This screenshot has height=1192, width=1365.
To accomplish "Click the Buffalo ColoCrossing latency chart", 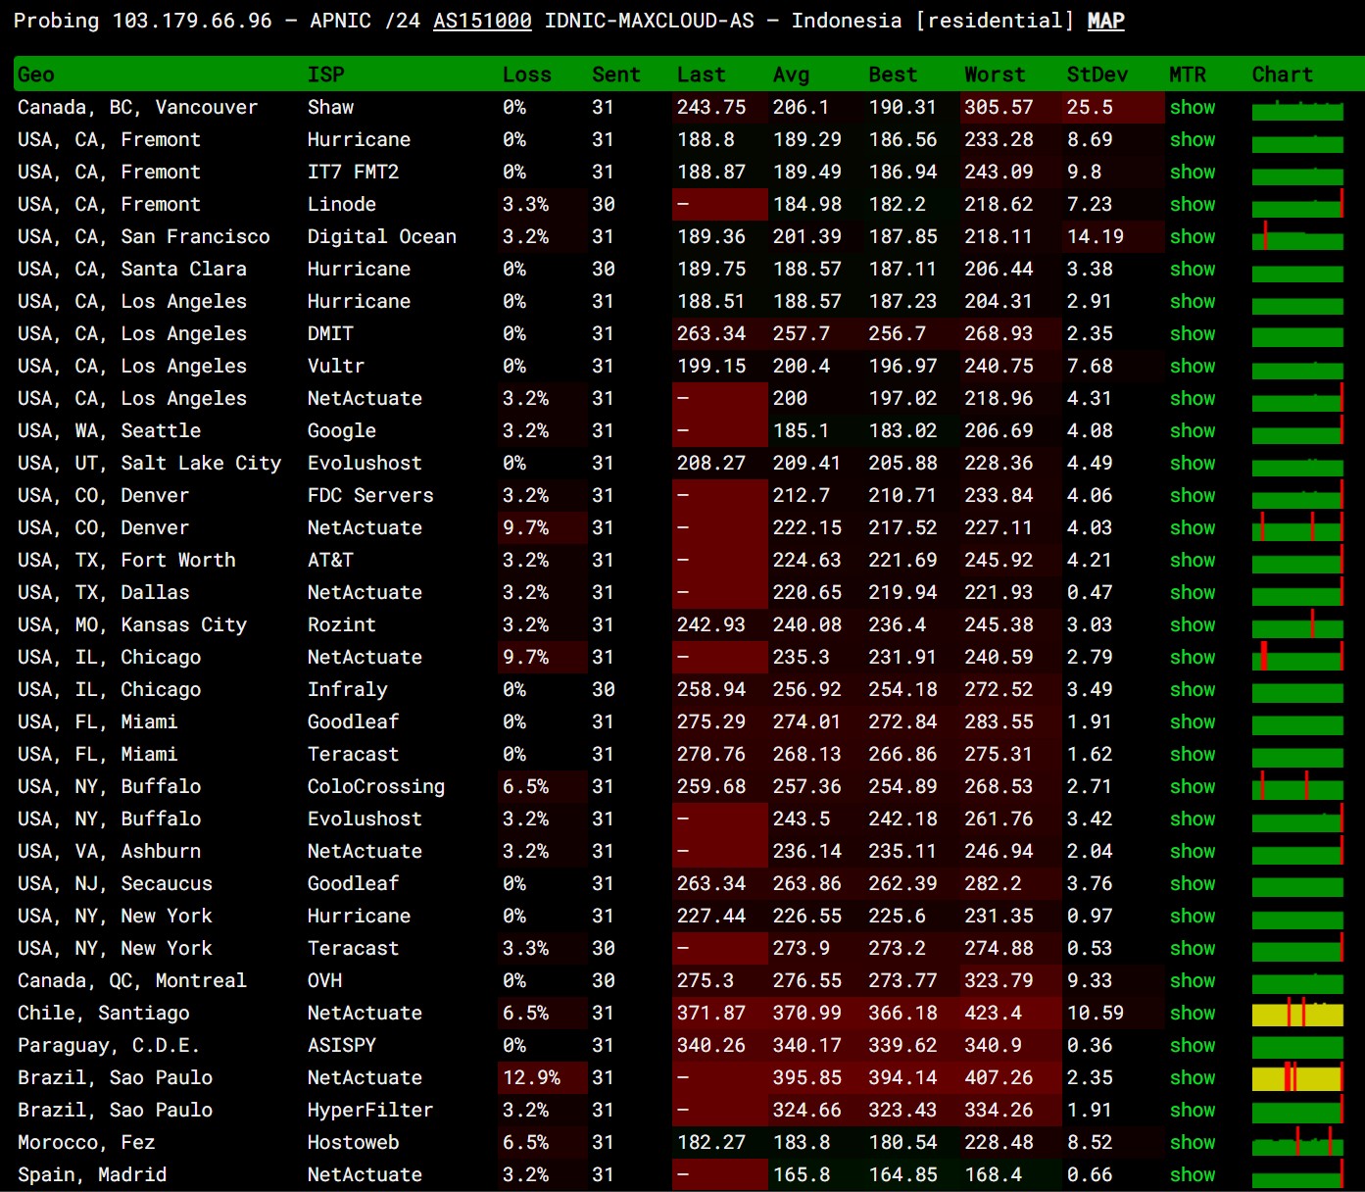I will pos(1297,786).
